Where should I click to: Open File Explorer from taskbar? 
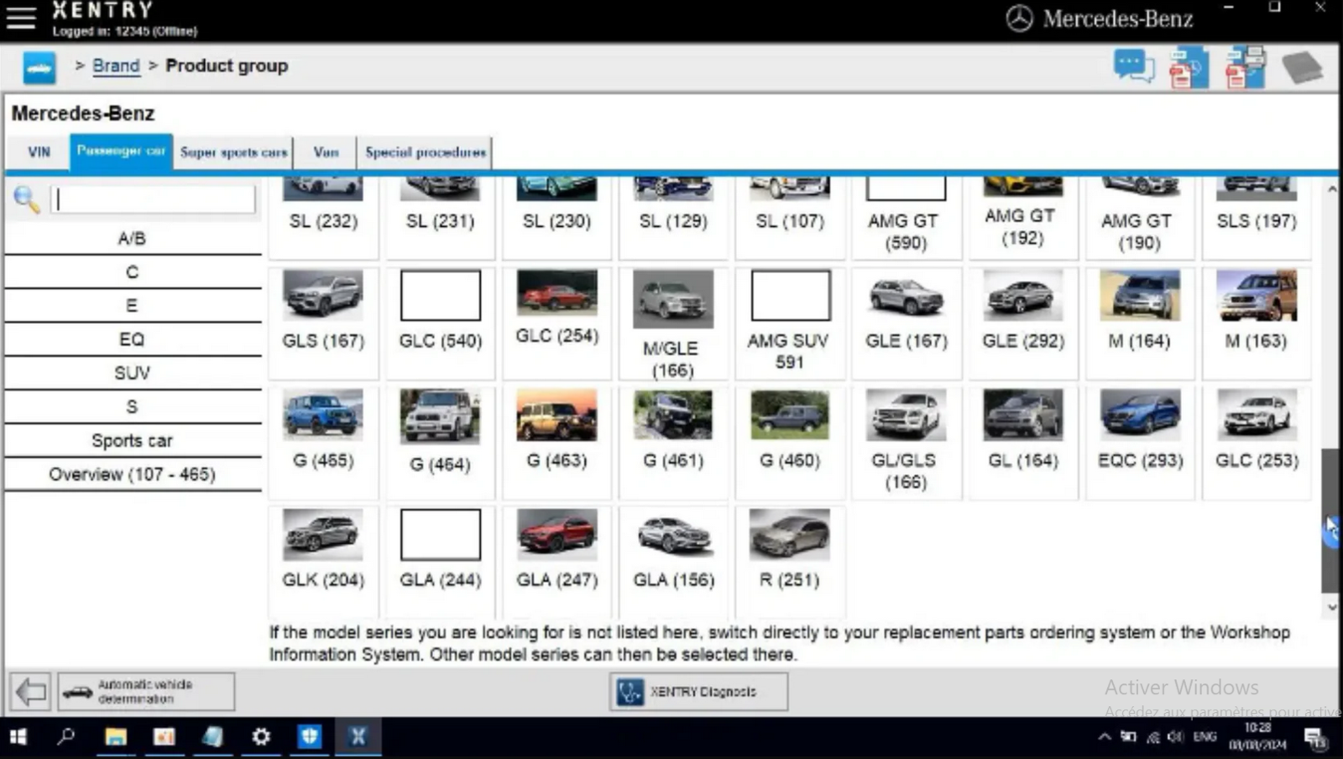point(116,737)
